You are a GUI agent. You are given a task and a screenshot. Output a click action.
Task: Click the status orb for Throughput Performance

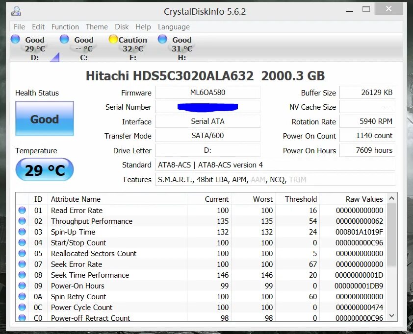(x=22, y=221)
